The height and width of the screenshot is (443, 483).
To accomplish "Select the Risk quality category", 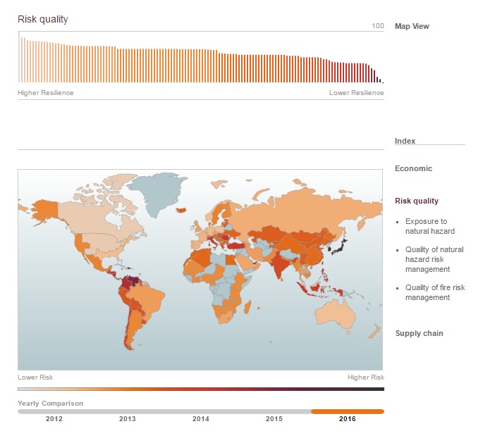I will pos(416,201).
